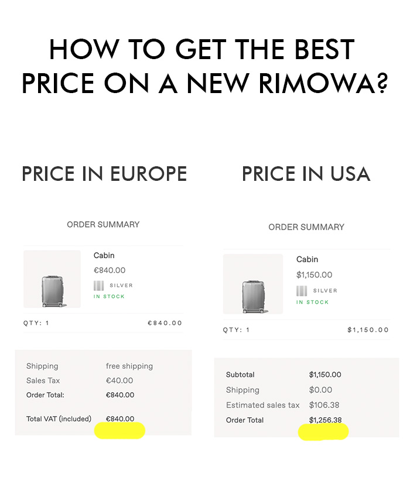
Task: Click the €840.00 item price under Cabin
Action: pyautogui.click(x=110, y=270)
